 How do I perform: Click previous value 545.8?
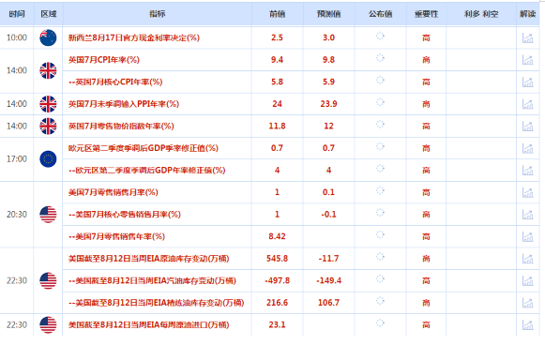pyautogui.click(x=277, y=259)
